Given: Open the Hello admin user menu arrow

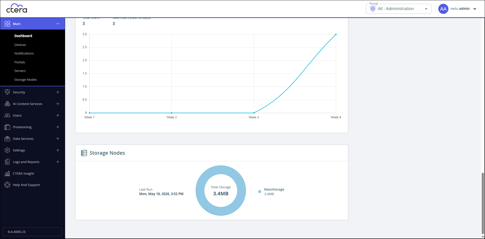Looking at the screenshot, I should pyautogui.click(x=475, y=9).
